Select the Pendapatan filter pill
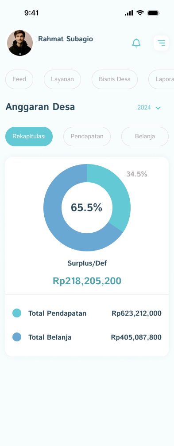Image resolution: width=174 pixels, height=446 pixels. (87, 137)
